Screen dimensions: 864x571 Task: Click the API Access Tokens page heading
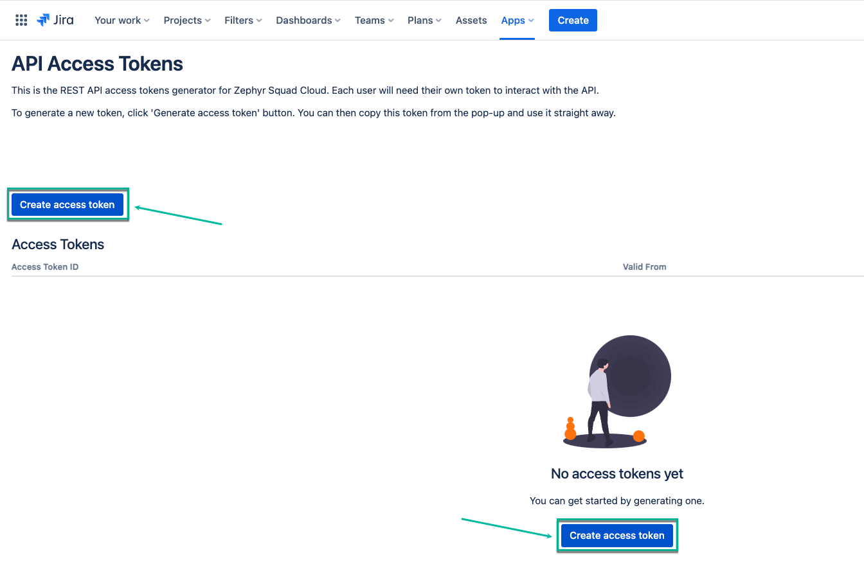click(97, 64)
